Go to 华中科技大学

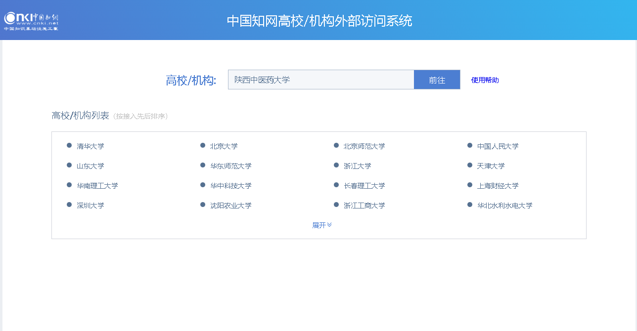(x=231, y=186)
